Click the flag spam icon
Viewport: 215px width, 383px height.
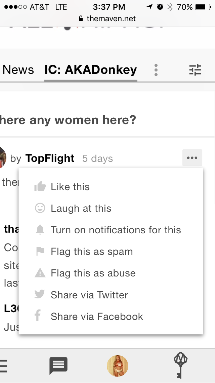[40, 251]
